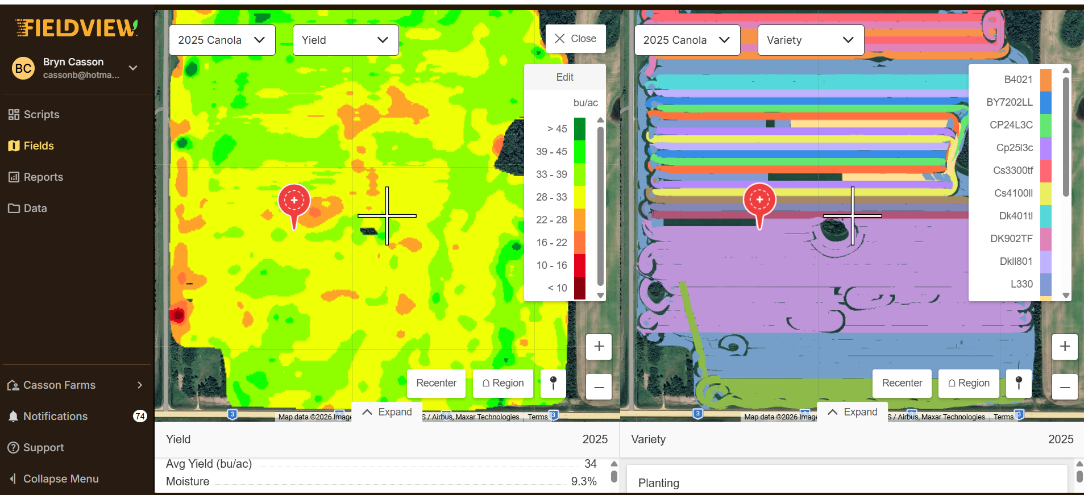Zoom out on the variety map
The image size is (1084, 495).
tap(1065, 387)
